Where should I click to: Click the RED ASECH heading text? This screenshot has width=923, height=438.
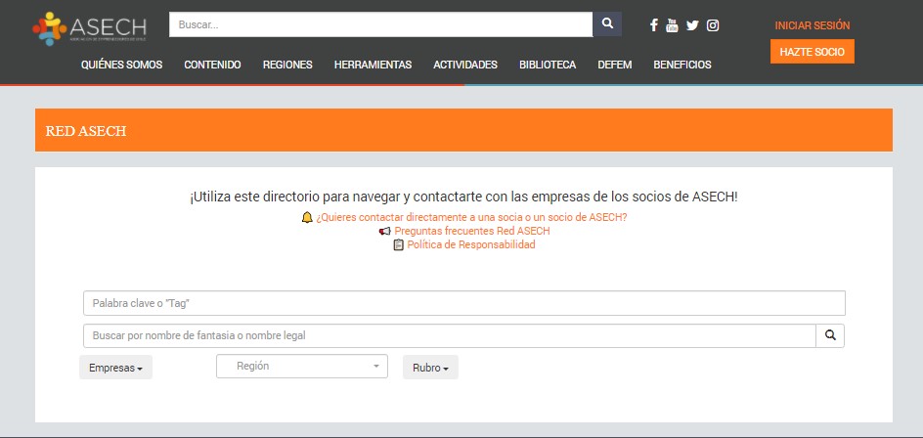(86, 131)
